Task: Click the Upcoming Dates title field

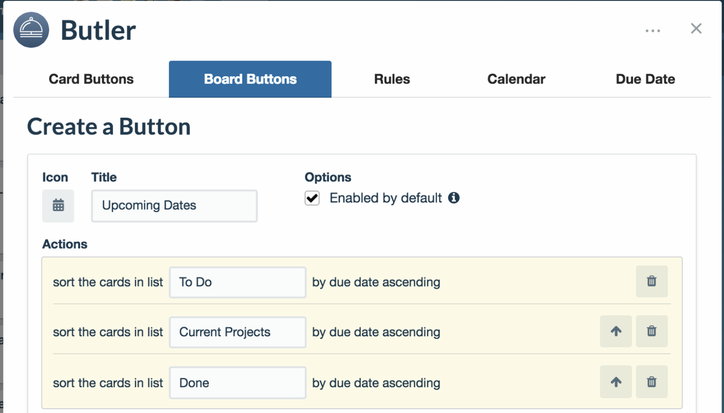Action: [x=174, y=206]
